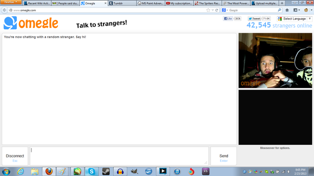Open the Firefox menu dropdown
The width and height of the screenshot is (314, 176).
coord(11,2)
